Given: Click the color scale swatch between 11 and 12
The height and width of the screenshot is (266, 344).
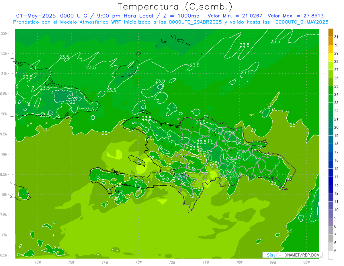Looking at the screenshot, I should point(331,197).
